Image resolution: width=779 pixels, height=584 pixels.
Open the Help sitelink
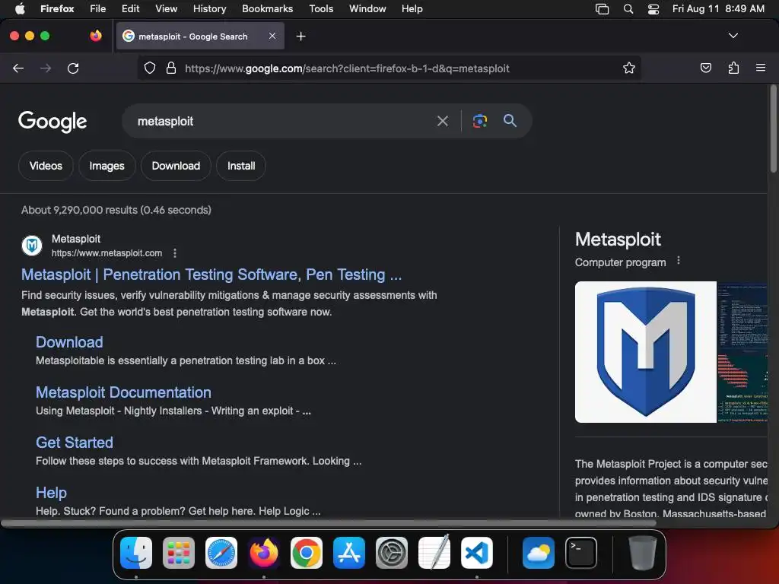pyautogui.click(x=51, y=493)
